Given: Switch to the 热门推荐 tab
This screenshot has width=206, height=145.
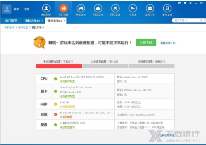Looking at the screenshot, I should (11, 21).
